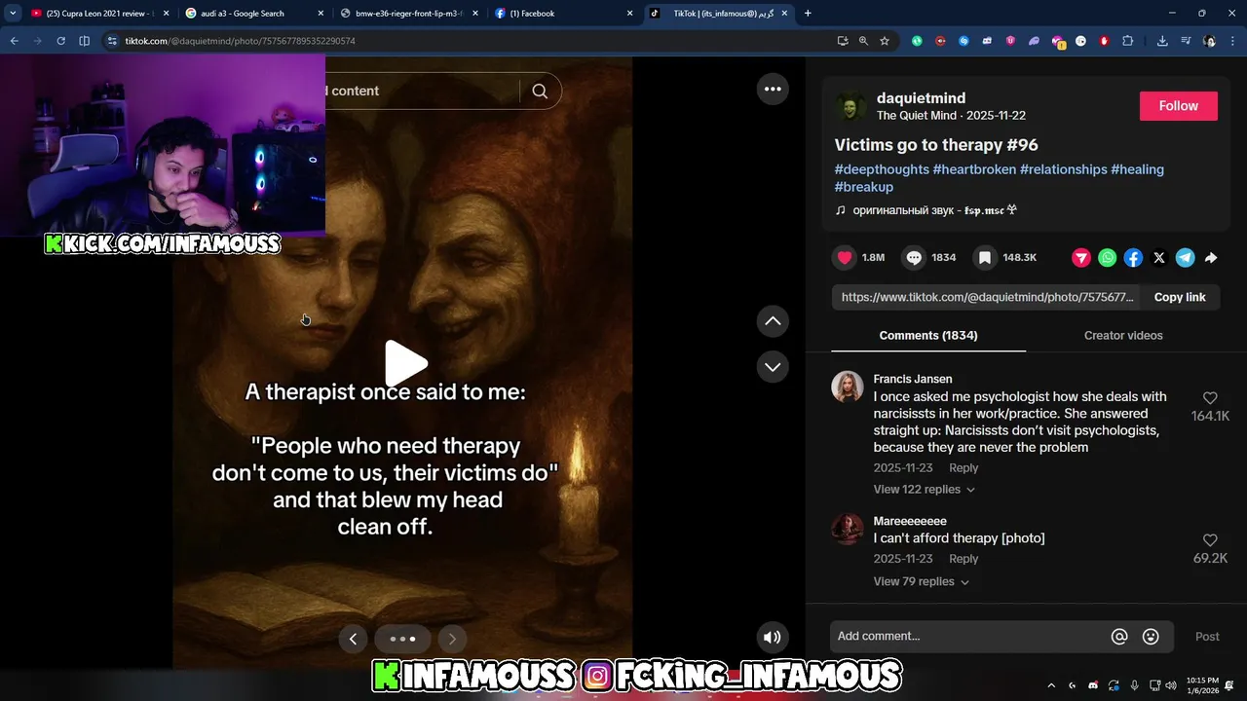Open the media controls icon in toolbar

coord(1186,41)
